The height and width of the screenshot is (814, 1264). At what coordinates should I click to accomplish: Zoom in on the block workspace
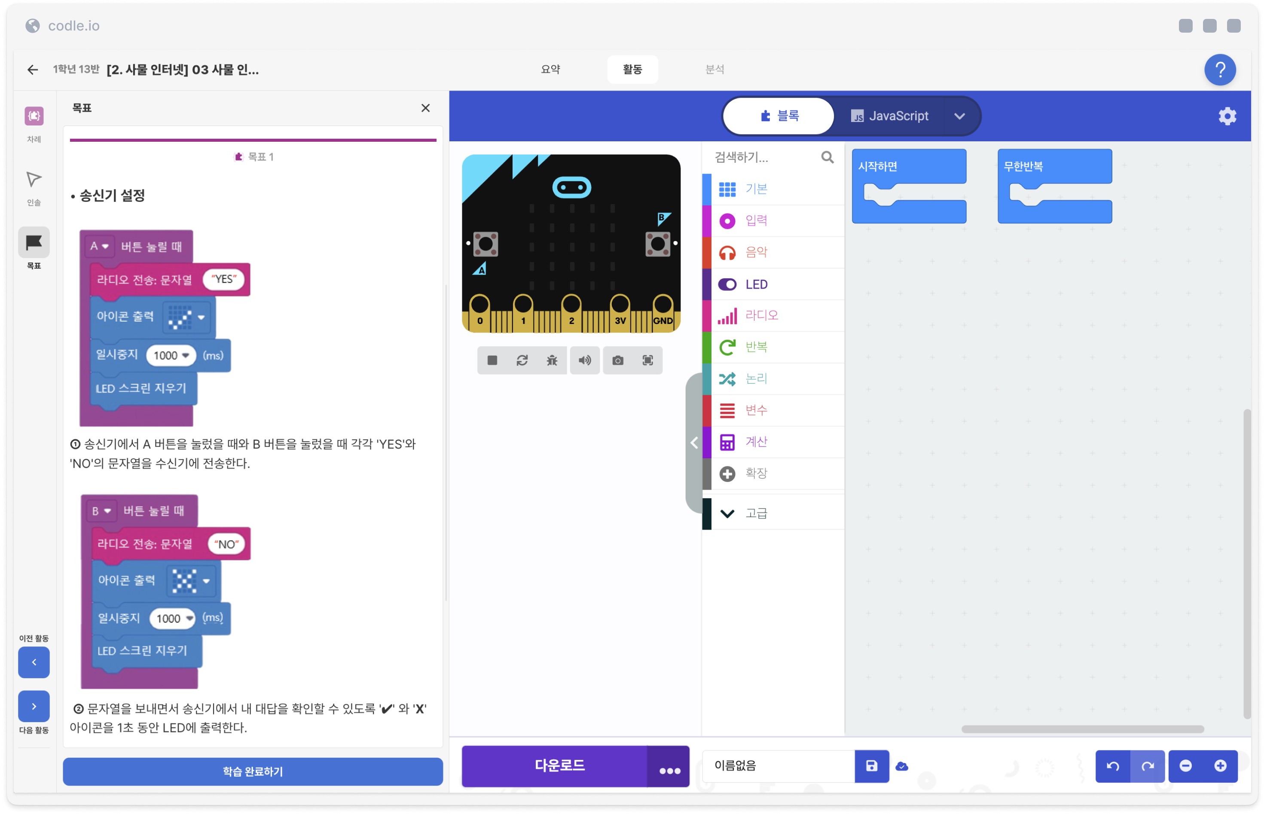1220,766
